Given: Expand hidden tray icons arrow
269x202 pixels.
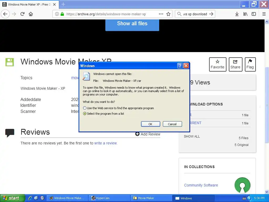Looking at the screenshot, I should [249, 198].
